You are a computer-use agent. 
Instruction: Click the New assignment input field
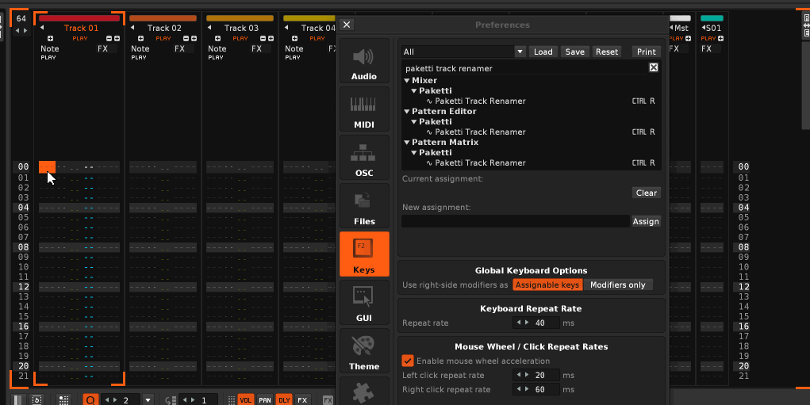(515, 222)
